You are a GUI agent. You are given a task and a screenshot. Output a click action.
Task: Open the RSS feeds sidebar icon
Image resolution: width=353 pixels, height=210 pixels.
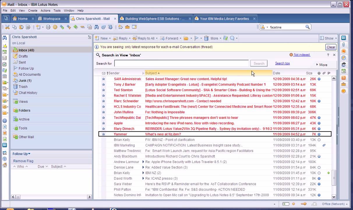pyautogui.click(x=344, y=78)
